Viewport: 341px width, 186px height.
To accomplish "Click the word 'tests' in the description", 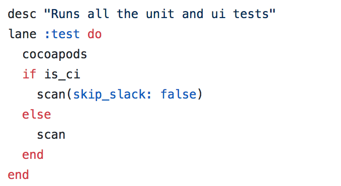I will pyautogui.click(x=251, y=14).
